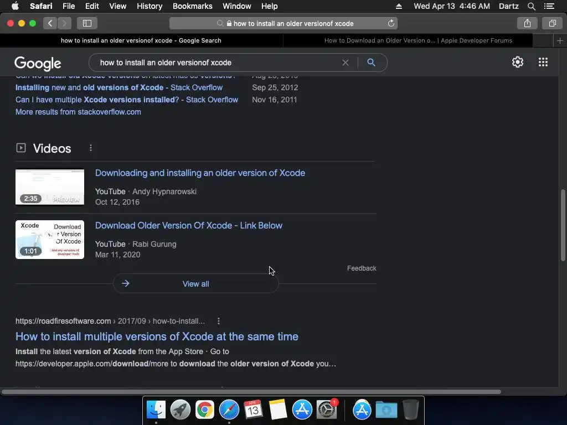The image size is (567, 425).
Task: Click the 1:01 Xcode video thumbnail
Action: pyautogui.click(x=49, y=240)
